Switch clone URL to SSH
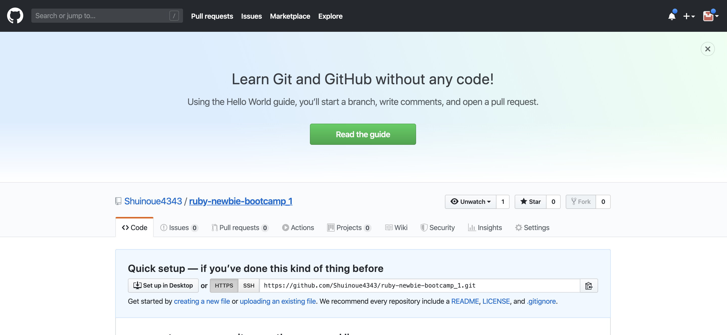 pos(248,286)
